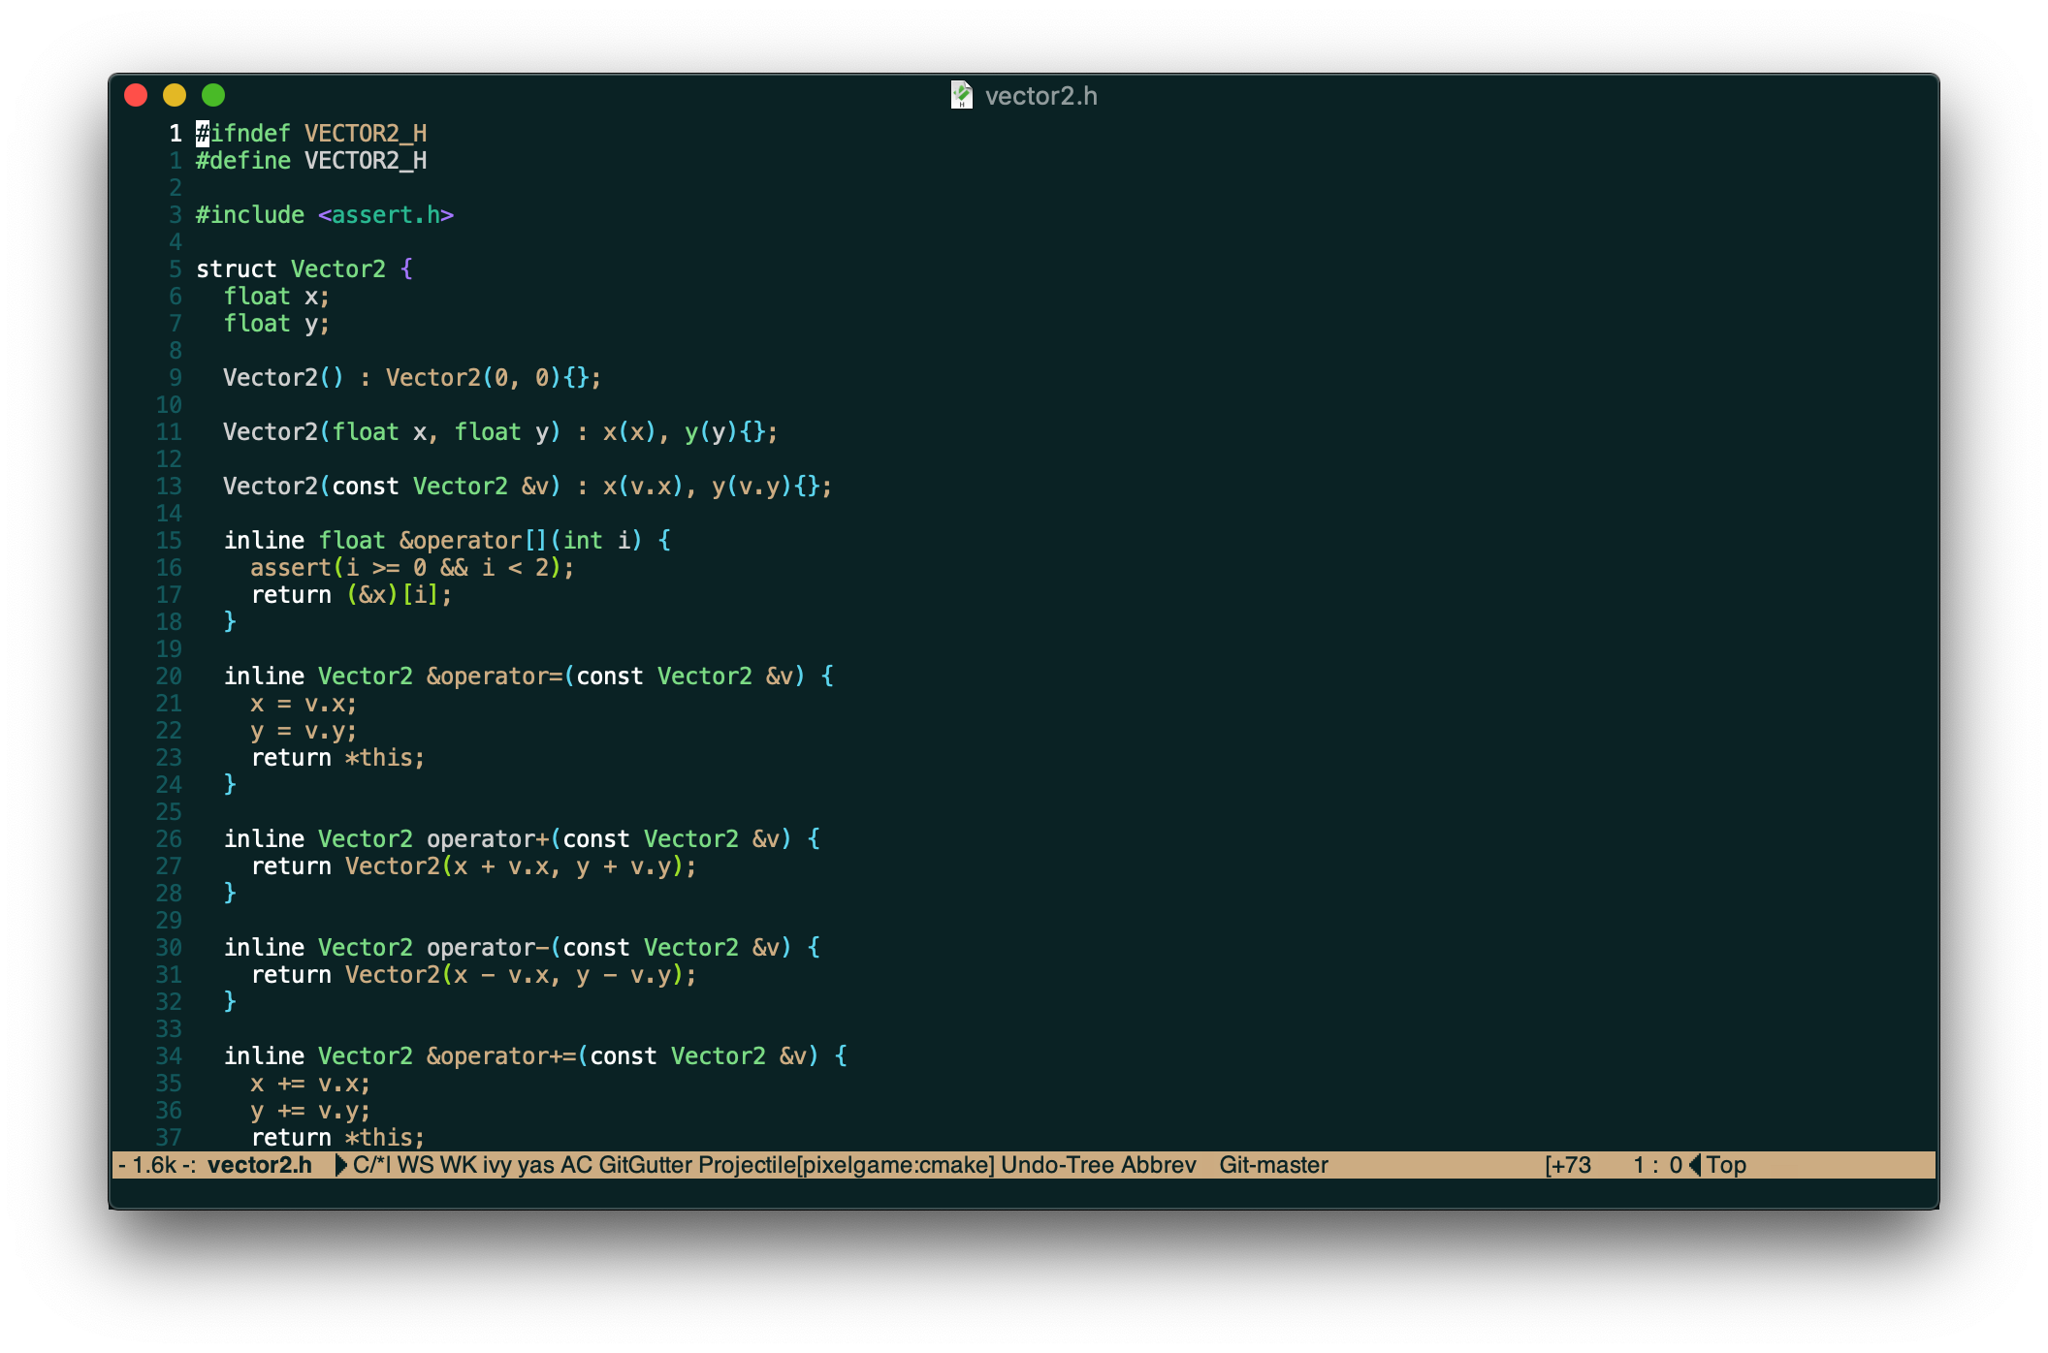Click the green zoom window button
The height and width of the screenshot is (1353, 2048).
213,95
